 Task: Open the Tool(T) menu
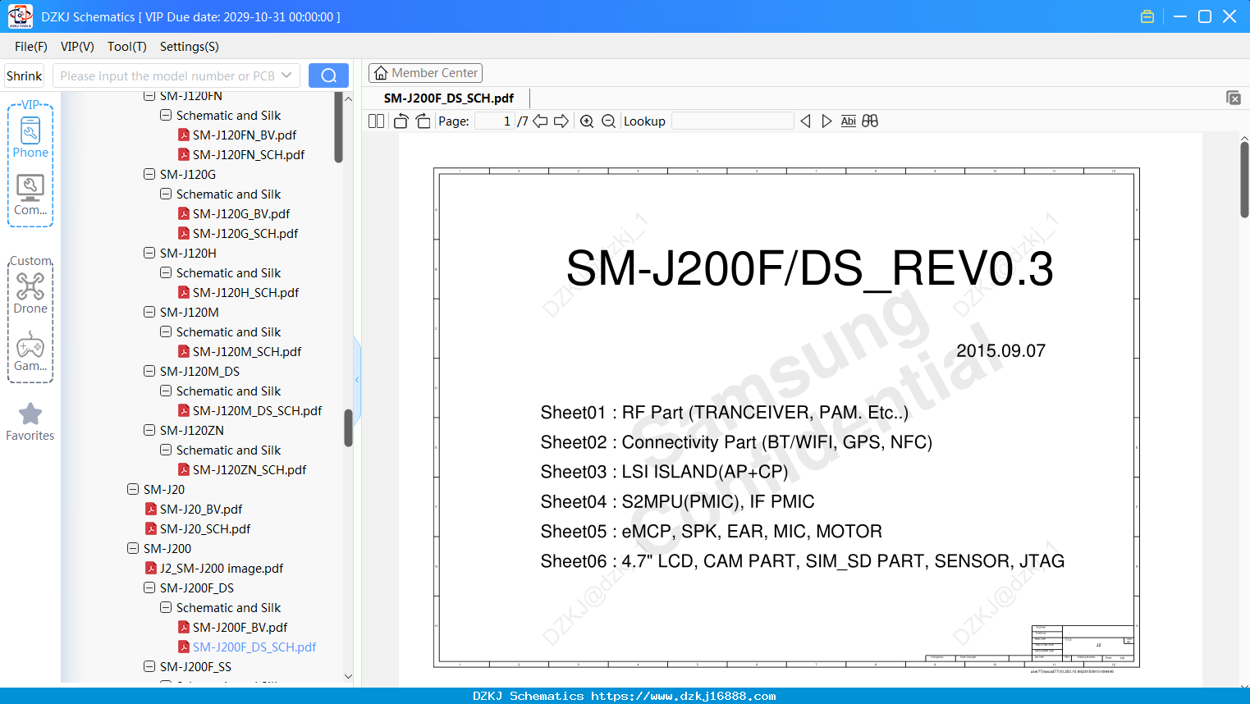[127, 47]
